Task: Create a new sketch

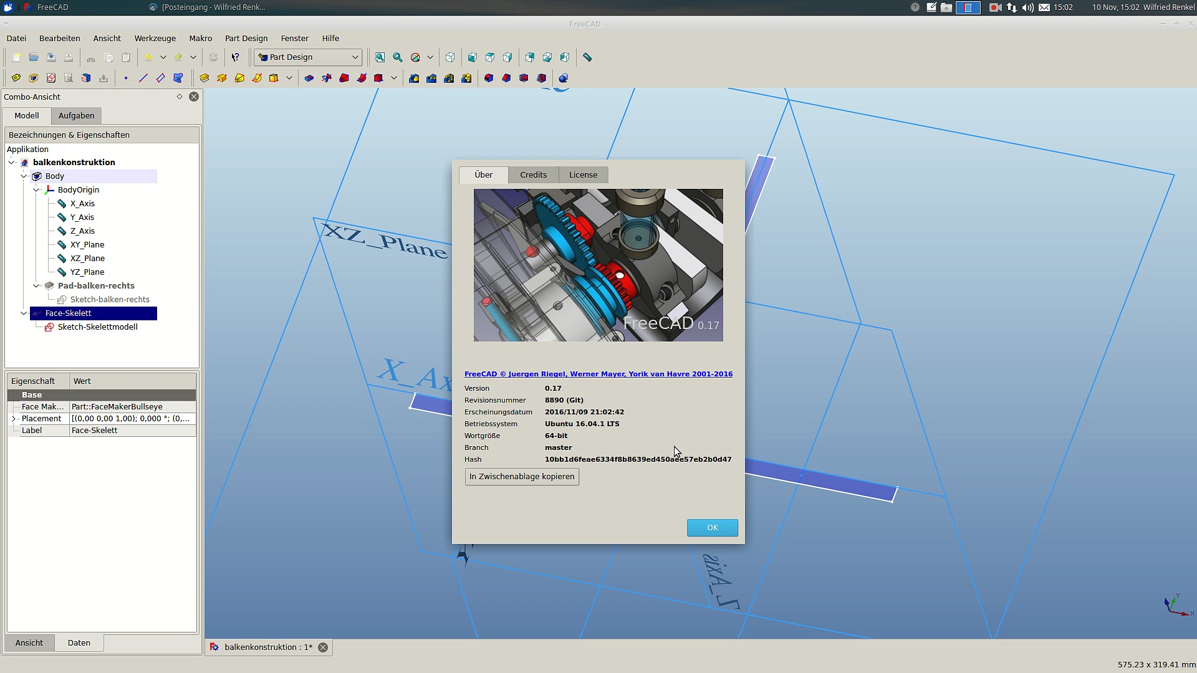Action: coord(51,78)
